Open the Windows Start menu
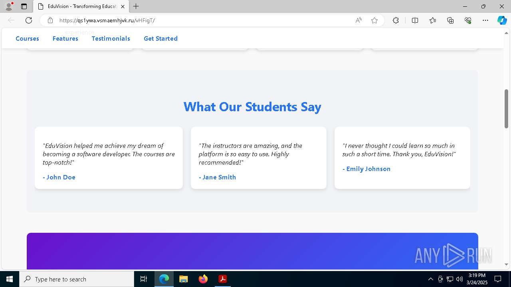The image size is (511, 287). point(10,279)
